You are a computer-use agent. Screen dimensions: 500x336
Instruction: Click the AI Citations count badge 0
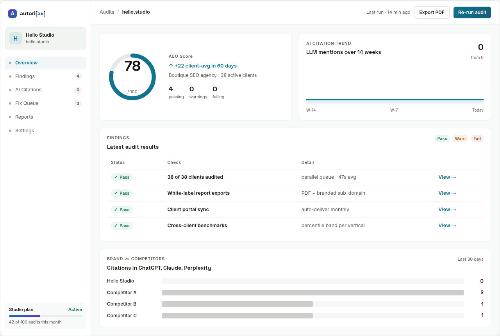[x=78, y=90]
